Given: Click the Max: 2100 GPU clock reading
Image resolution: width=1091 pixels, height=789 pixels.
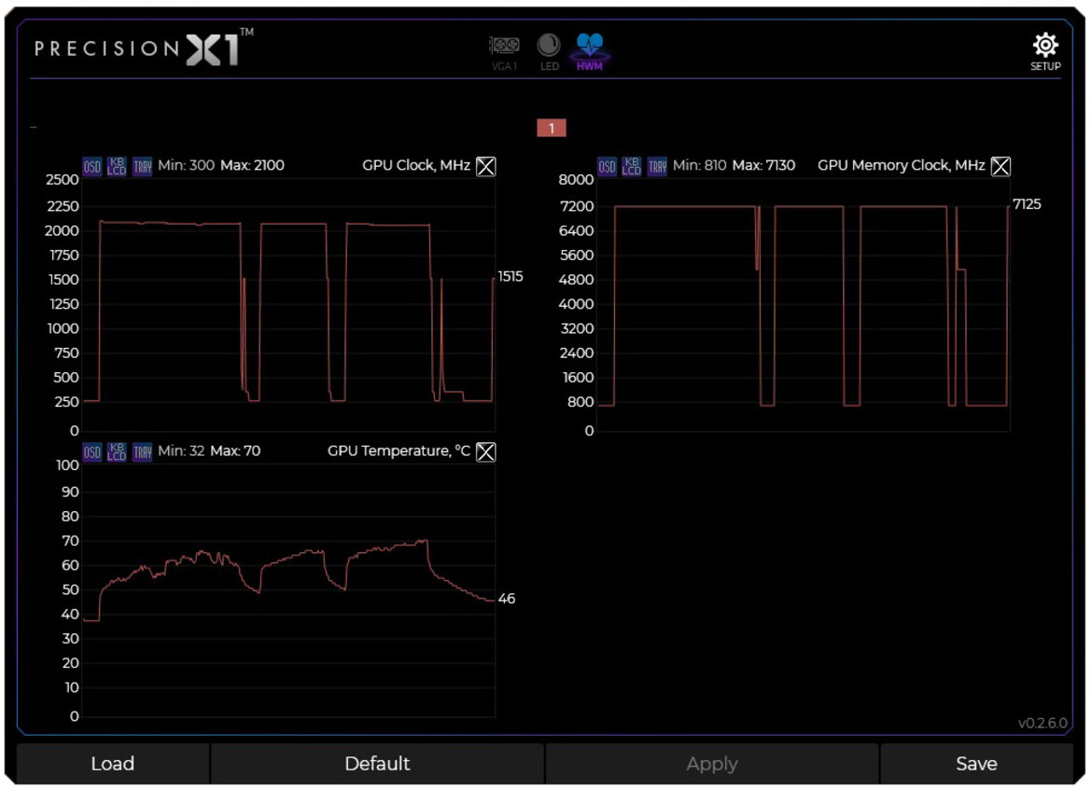Looking at the screenshot, I should pos(252,165).
